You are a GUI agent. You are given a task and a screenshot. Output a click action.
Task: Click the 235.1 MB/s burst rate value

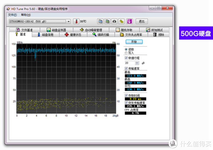pyautogui.click(x=136, y=106)
